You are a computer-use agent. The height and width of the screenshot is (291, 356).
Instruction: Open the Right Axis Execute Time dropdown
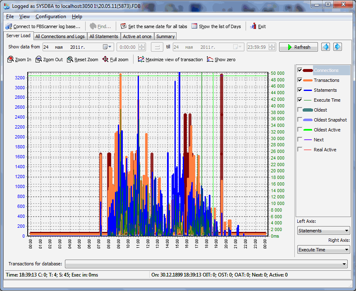[323, 250]
